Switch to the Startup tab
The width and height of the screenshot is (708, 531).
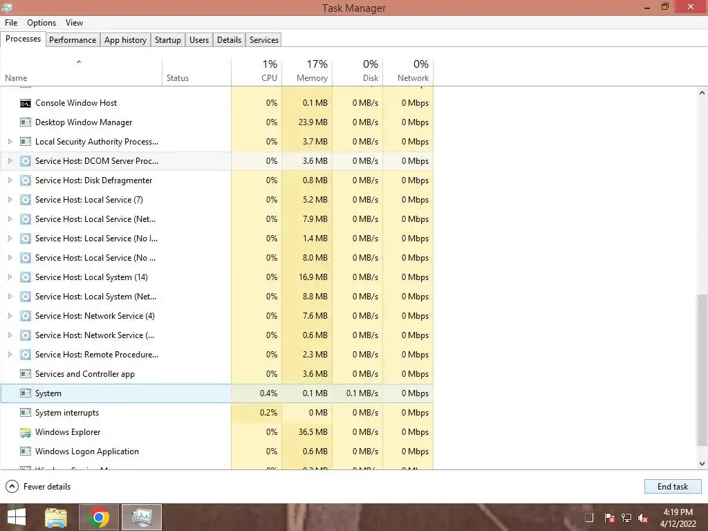(168, 39)
